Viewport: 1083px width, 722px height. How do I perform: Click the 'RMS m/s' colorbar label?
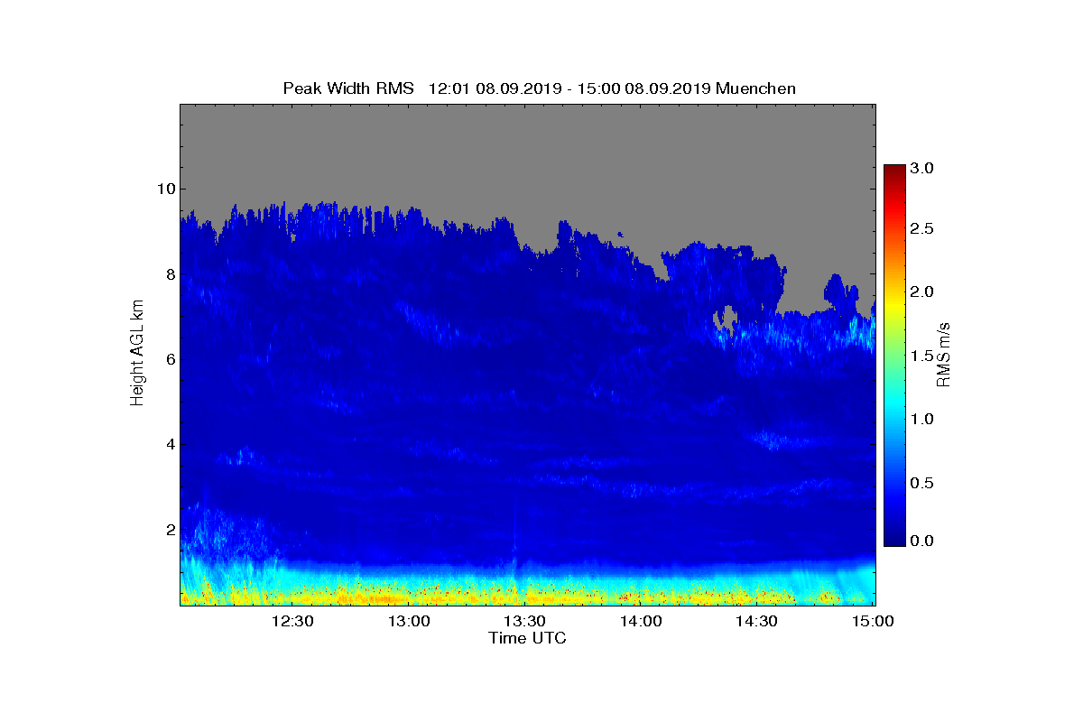click(x=944, y=355)
